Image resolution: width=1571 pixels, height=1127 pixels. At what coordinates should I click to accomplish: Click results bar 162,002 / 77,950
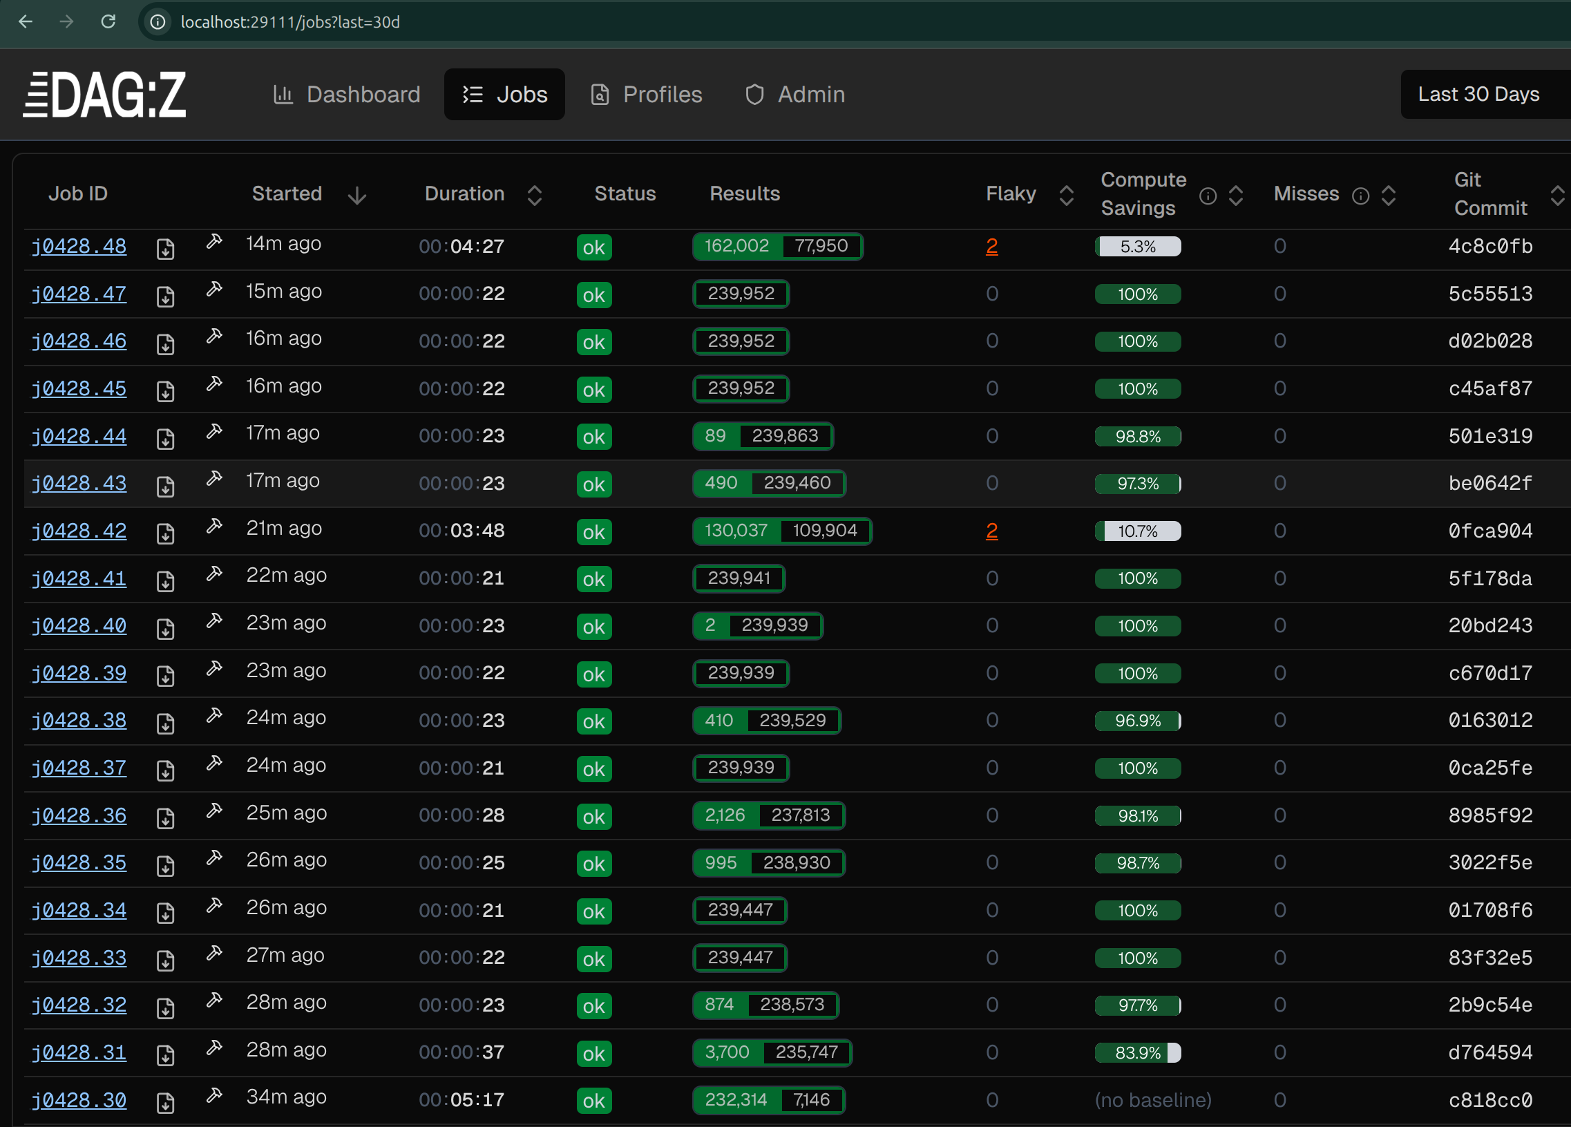pos(777,246)
